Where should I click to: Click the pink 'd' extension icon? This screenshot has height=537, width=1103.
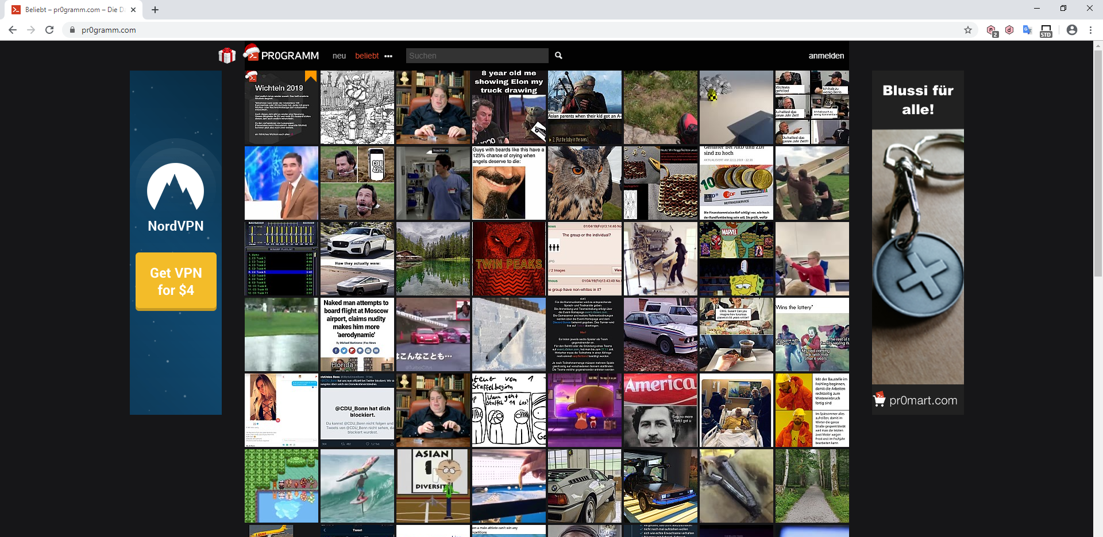coord(1010,30)
